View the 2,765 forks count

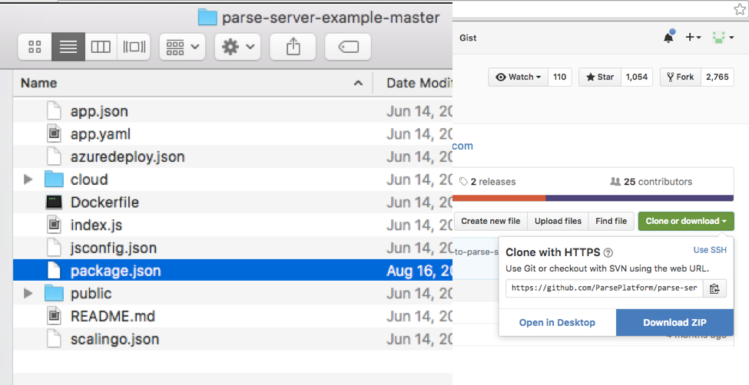718,77
